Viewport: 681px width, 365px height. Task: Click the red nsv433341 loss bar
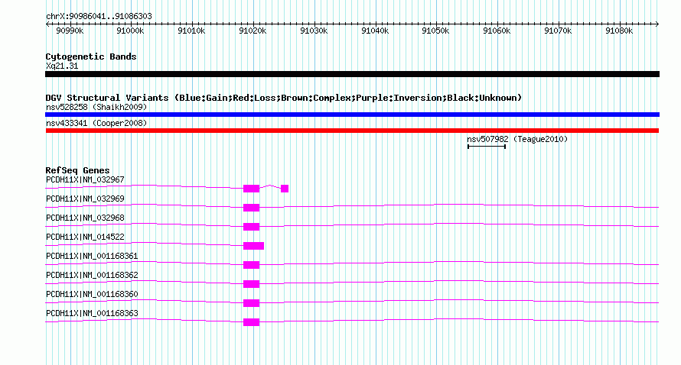352,131
